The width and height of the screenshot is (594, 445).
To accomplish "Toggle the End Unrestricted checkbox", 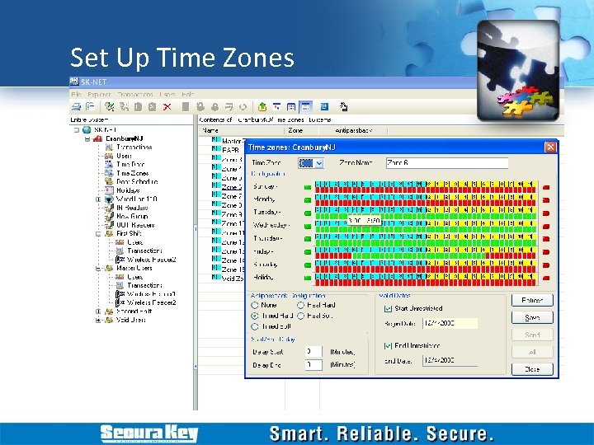I will 388,345.
